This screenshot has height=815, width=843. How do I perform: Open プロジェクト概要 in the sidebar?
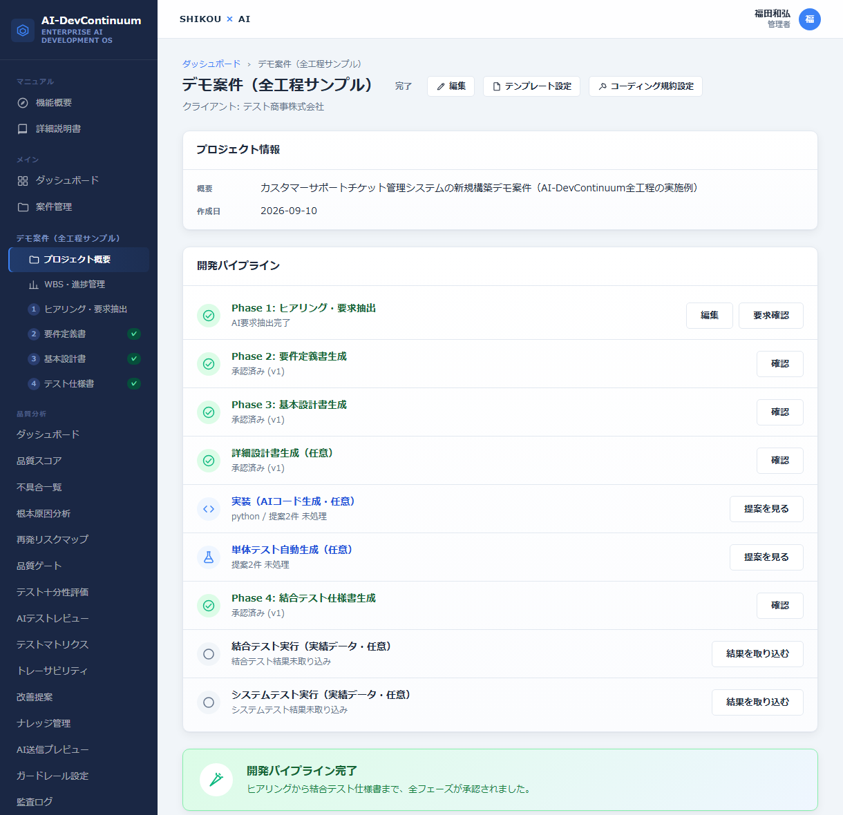[79, 260]
